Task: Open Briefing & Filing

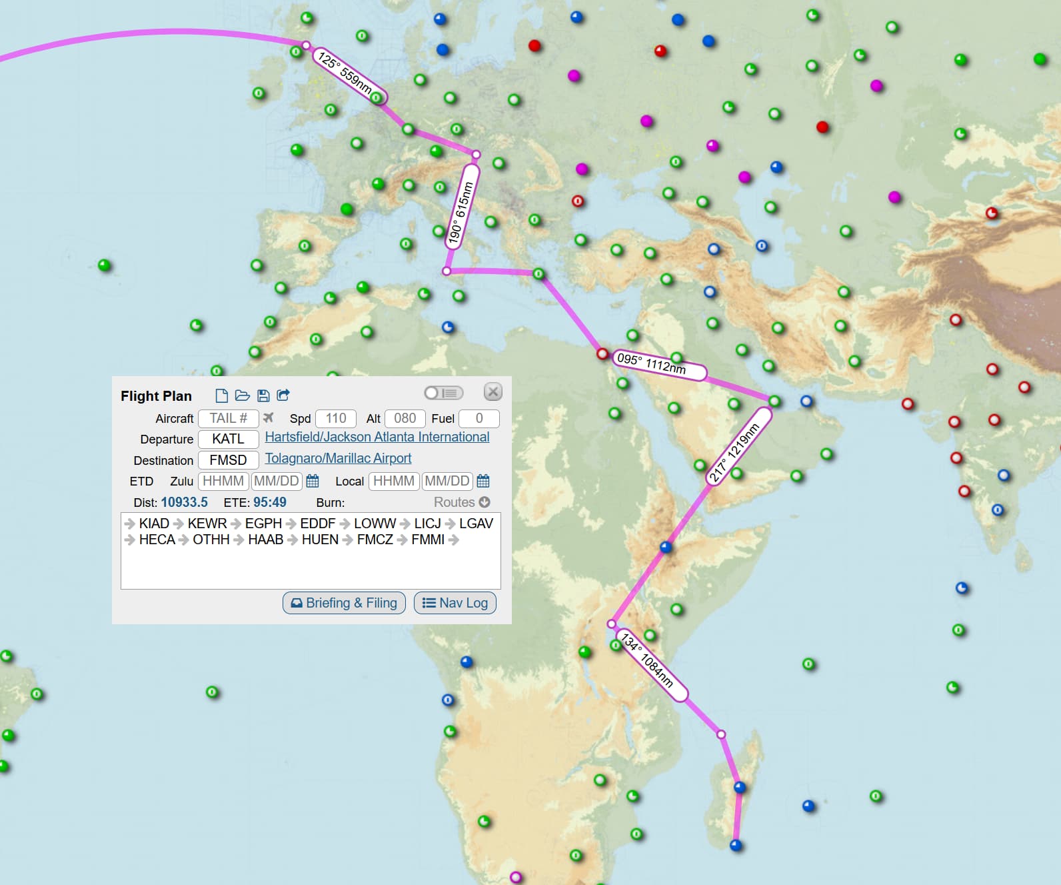Action: tap(344, 603)
